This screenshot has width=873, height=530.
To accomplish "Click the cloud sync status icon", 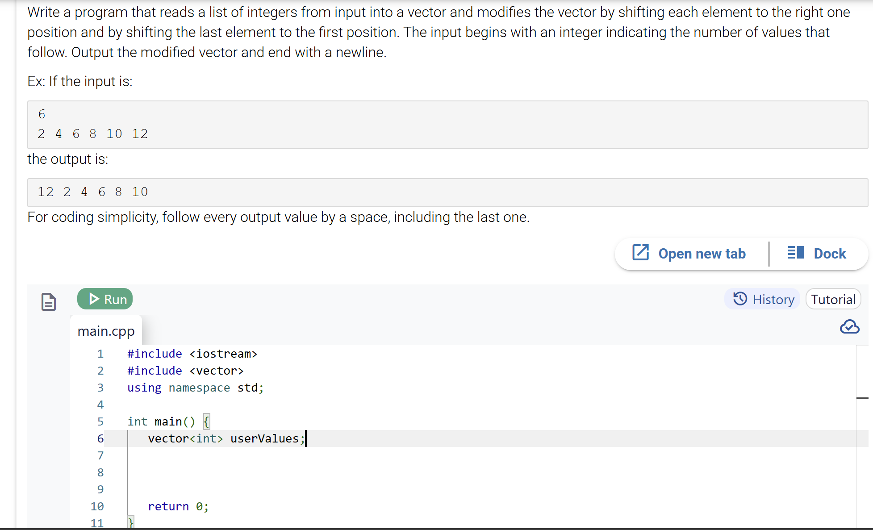I will coord(850,327).
